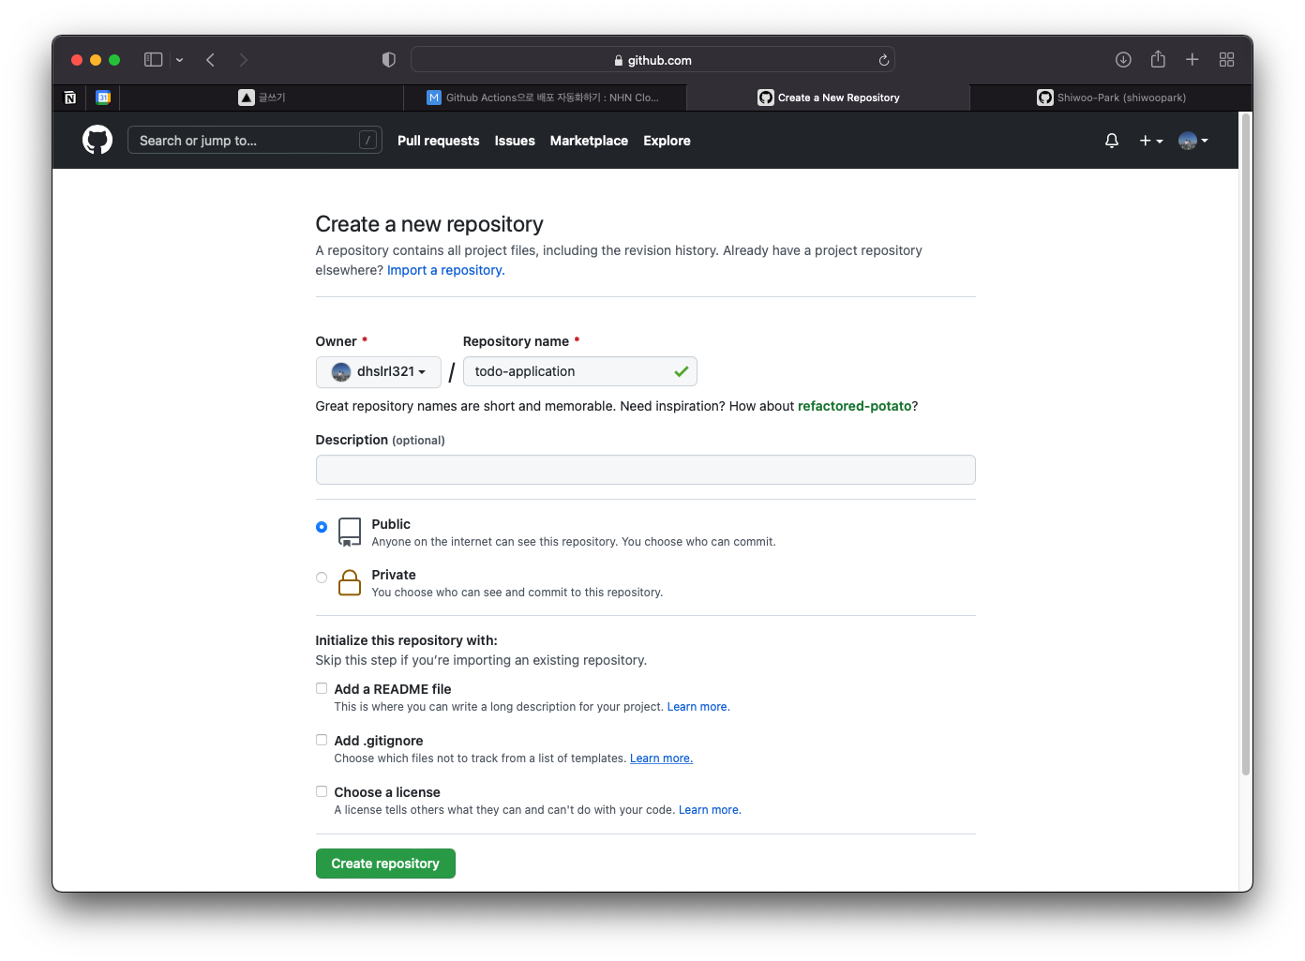
Task: Select the Private visibility radio button
Action: [x=322, y=578]
